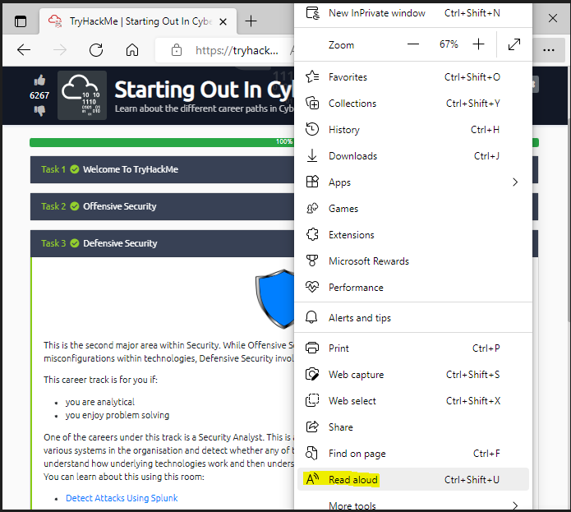Screen dimensions: 571x512
Task: Click the green 100% progress bar
Action: click(162, 142)
